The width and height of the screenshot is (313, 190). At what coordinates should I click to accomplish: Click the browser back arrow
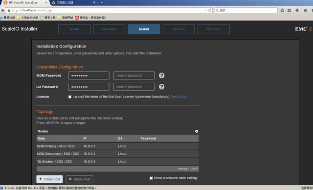coord(2,10)
